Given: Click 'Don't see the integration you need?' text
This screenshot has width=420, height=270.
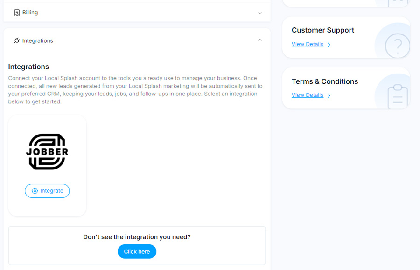Looking at the screenshot, I should point(137,237).
